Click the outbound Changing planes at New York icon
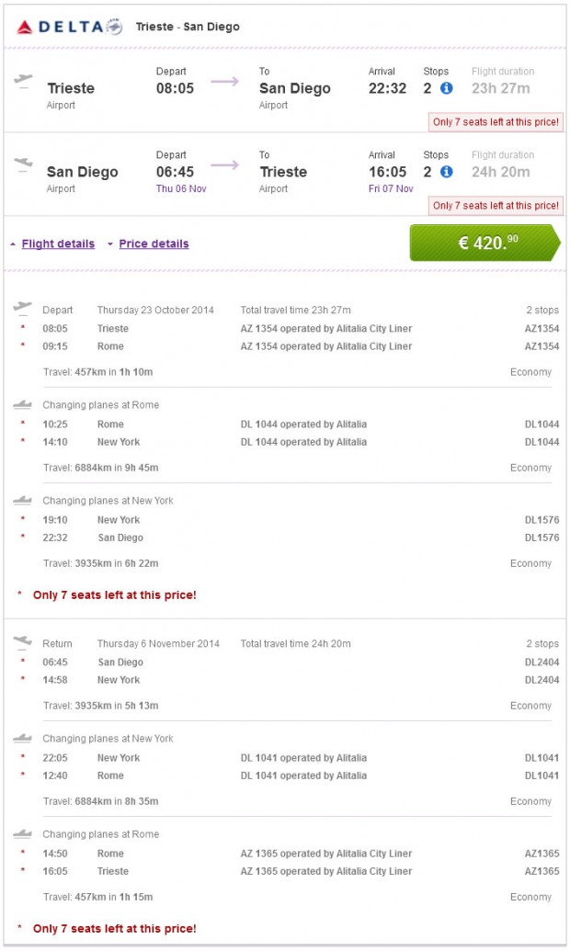 23,500
